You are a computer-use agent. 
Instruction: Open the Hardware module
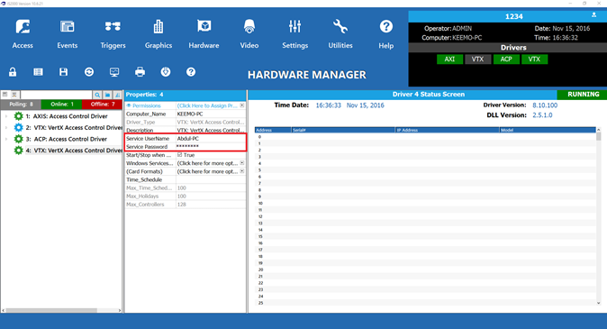[204, 34]
